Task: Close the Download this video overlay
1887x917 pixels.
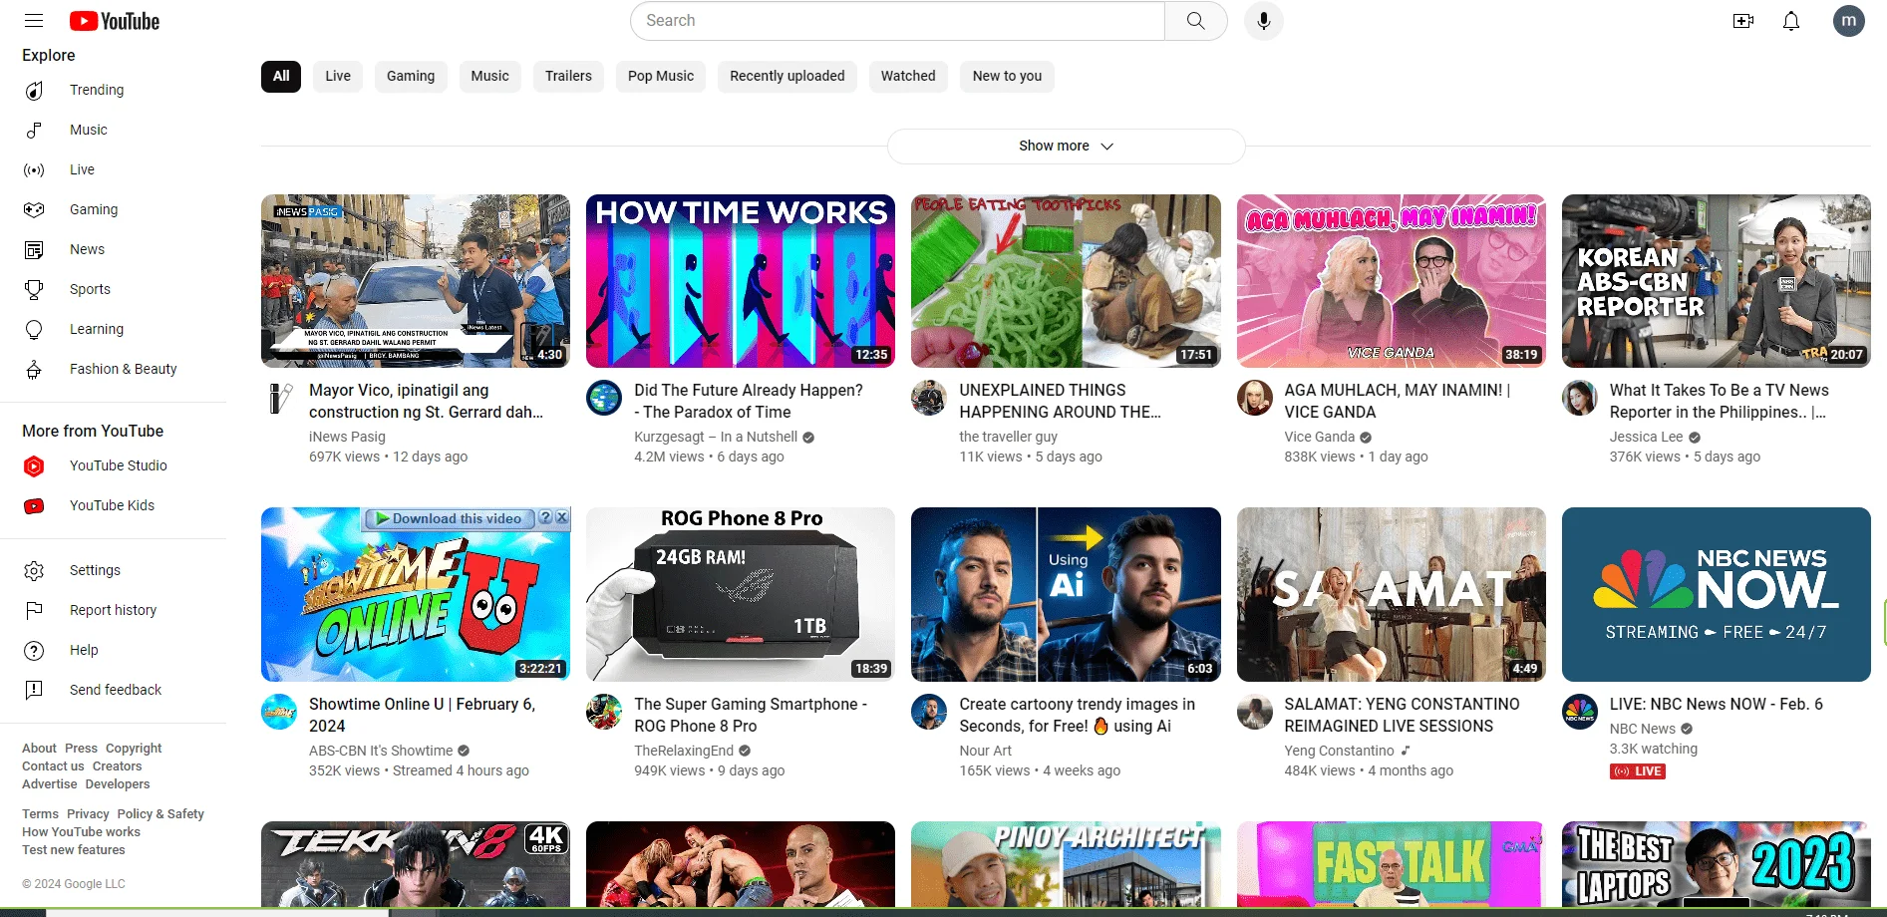Action: 562,518
